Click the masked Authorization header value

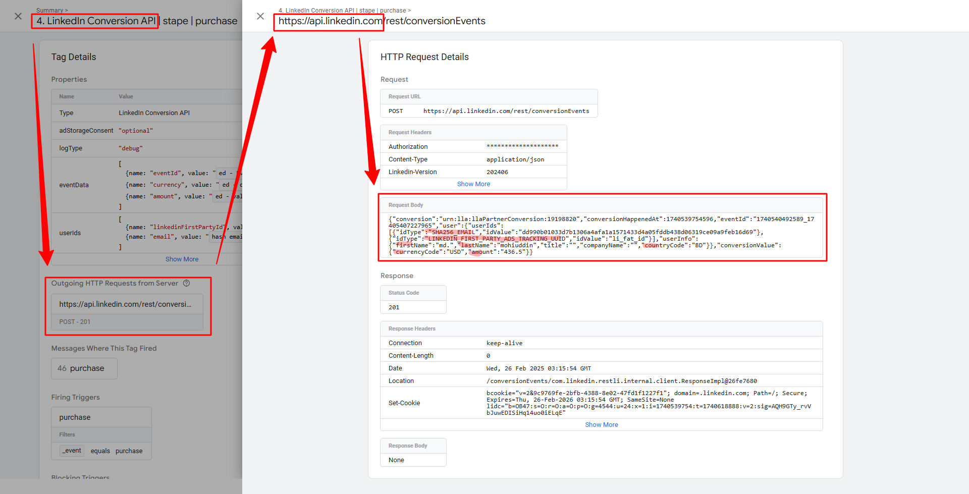[522, 146]
